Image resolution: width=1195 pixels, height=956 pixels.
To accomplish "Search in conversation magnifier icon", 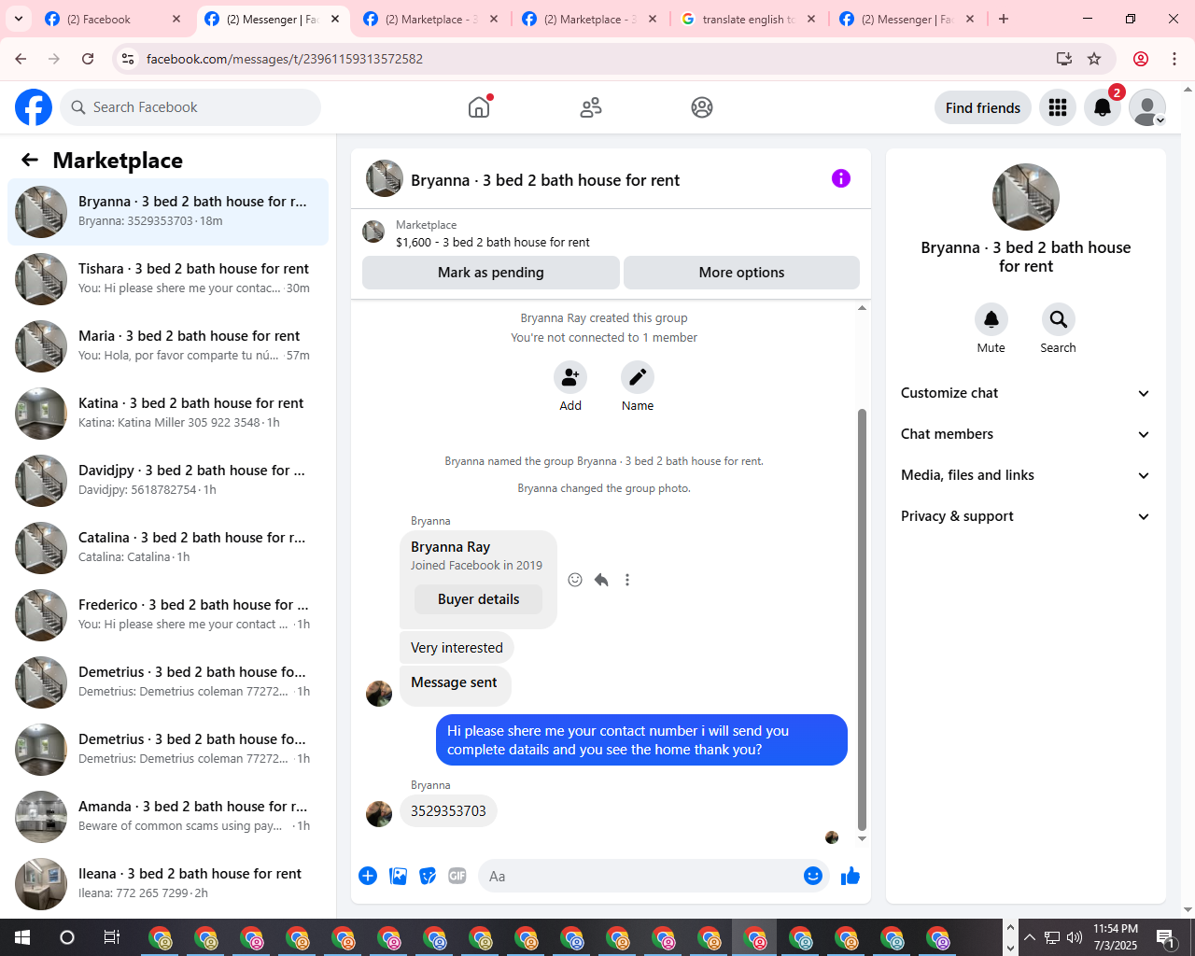I will [x=1059, y=319].
